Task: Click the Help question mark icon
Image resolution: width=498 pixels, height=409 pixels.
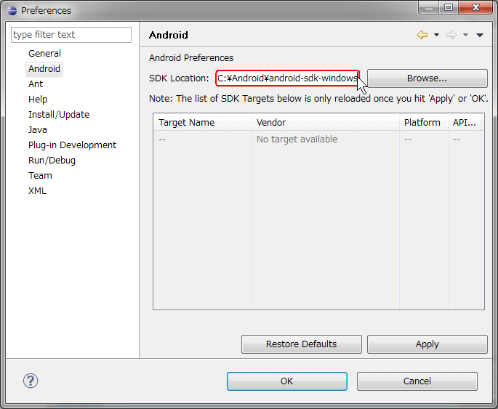Action: tap(31, 381)
